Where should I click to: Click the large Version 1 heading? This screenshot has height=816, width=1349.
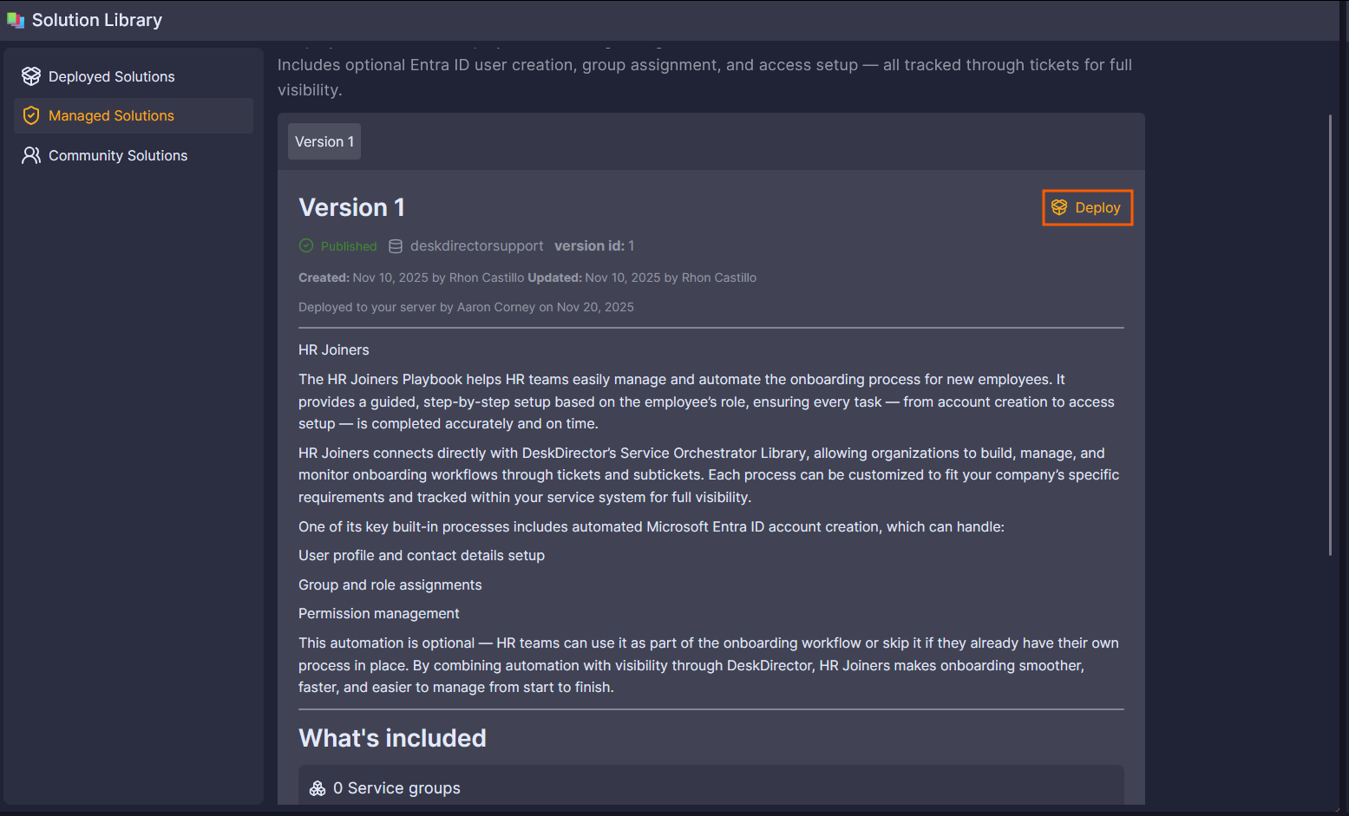351,207
